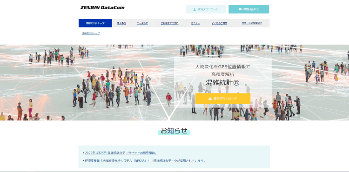Open the 2022年1月25日 dataset sales news link
The image size is (349, 172).
pyautogui.click(x=121, y=153)
